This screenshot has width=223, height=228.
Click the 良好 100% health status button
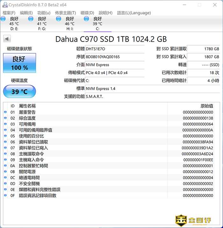[19, 63]
